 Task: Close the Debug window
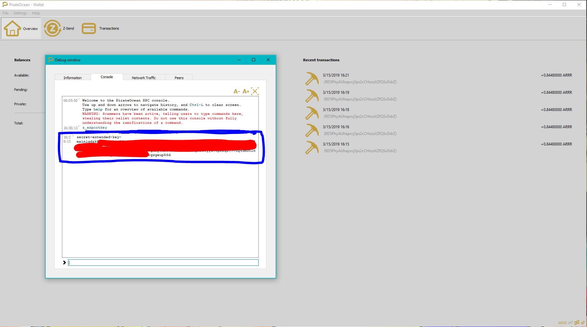268,60
